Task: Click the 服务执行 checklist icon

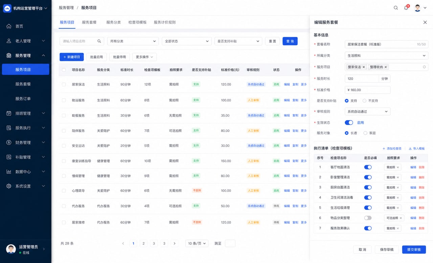Action: point(9,128)
